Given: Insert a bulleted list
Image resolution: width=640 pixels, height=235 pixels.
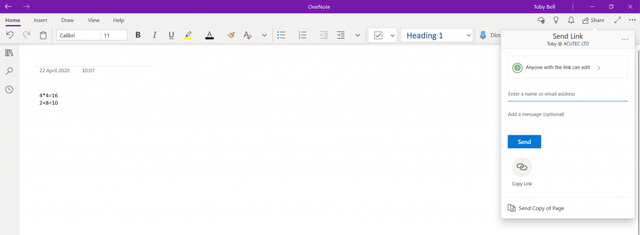Looking at the screenshot, I should coord(281,36).
